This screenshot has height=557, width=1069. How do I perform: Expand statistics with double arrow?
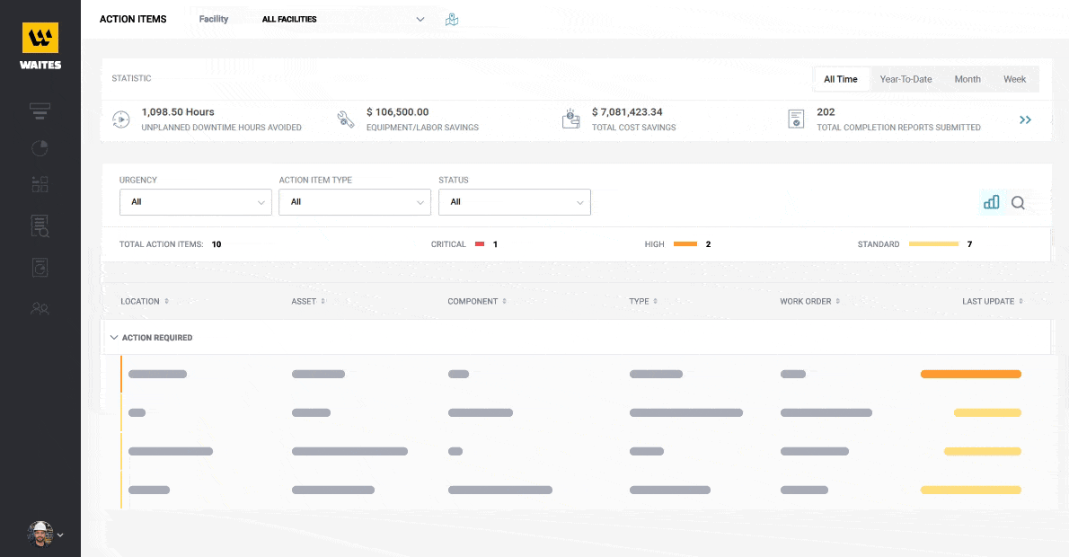[x=1025, y=120]
